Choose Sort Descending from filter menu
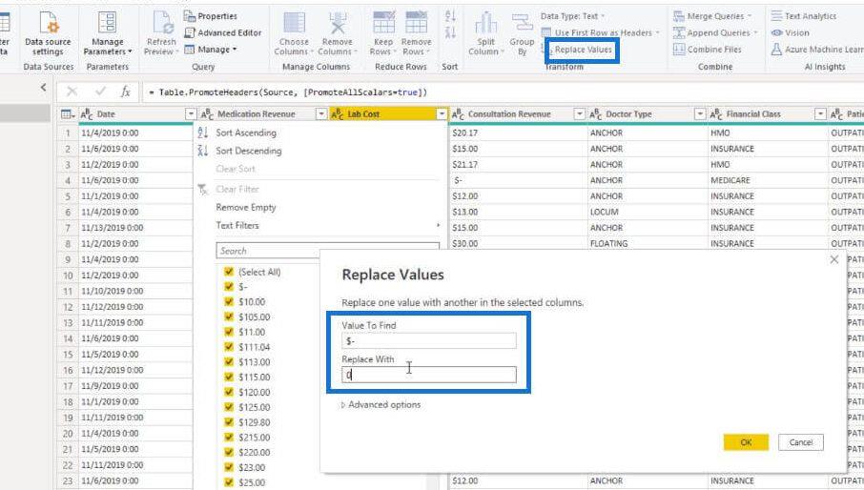This screenshot has height=490, width=864. pyautogui.click(x=249, y=151)
